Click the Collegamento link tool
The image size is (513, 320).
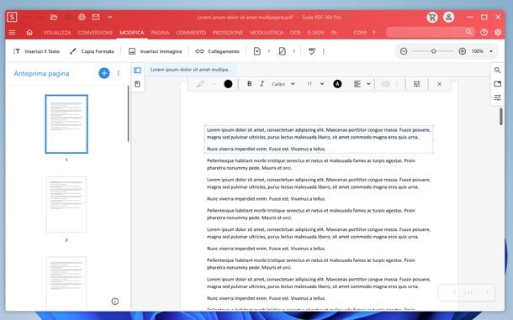[217, 51]
